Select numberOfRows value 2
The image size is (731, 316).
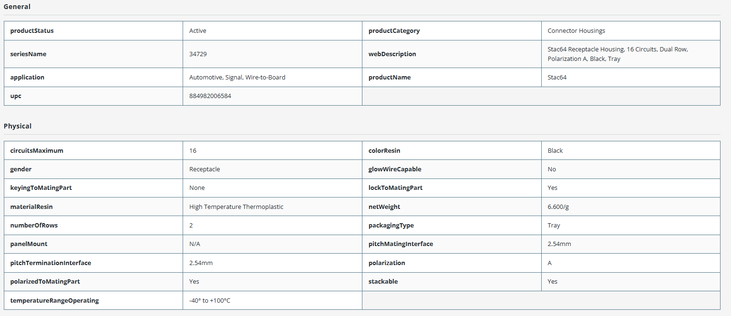coord(191,225)
